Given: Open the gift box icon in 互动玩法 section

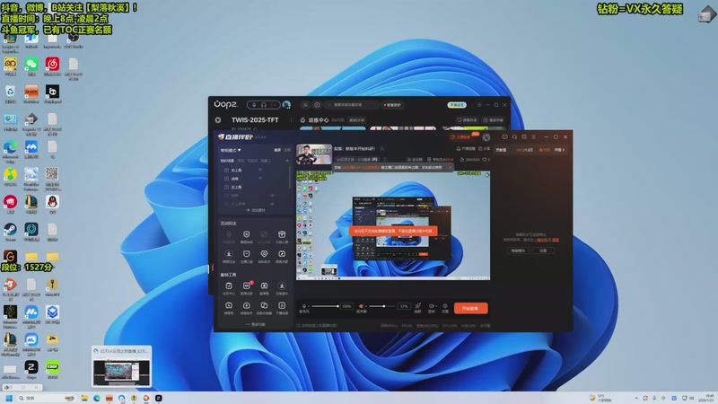Looking at the screenshot, I should pyautogui.click(x=282, y=234).
